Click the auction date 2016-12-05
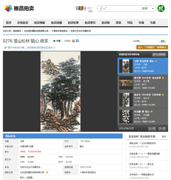 (85, 167)
